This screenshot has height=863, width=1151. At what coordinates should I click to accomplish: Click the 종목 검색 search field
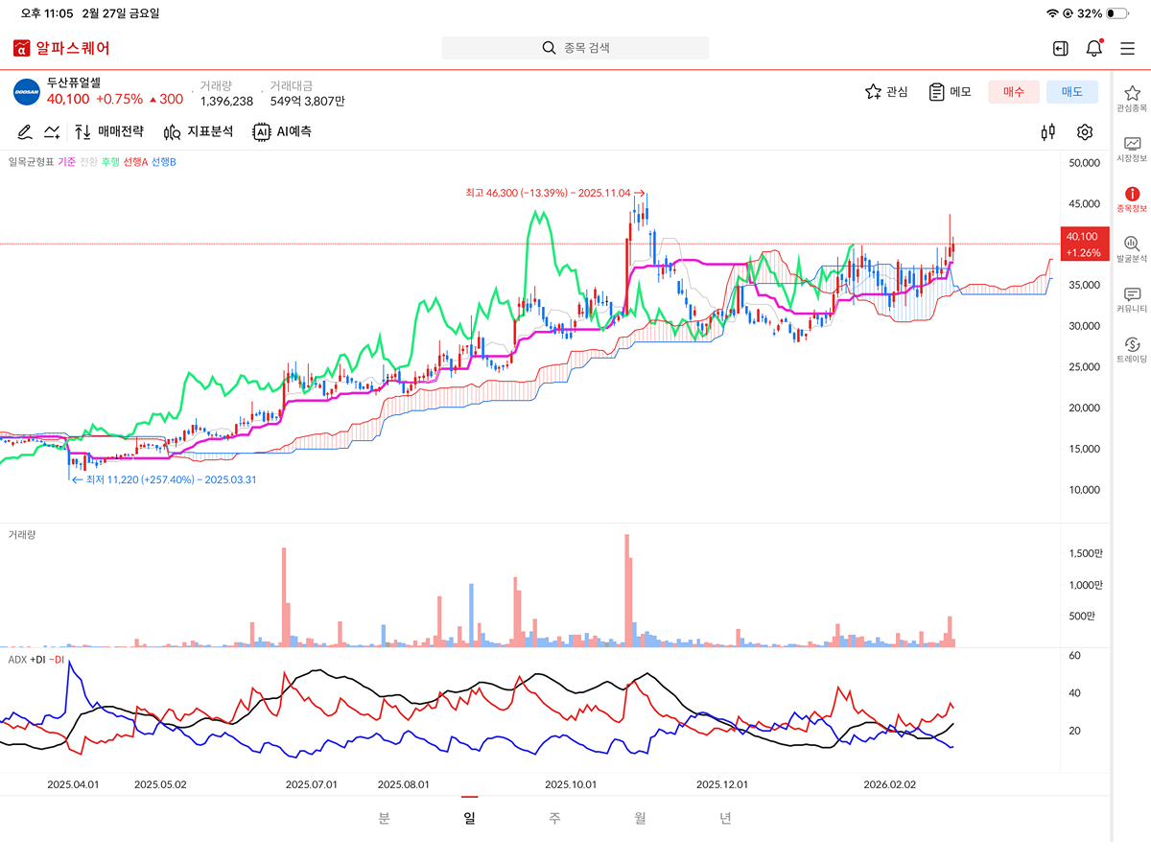point(575,48)
